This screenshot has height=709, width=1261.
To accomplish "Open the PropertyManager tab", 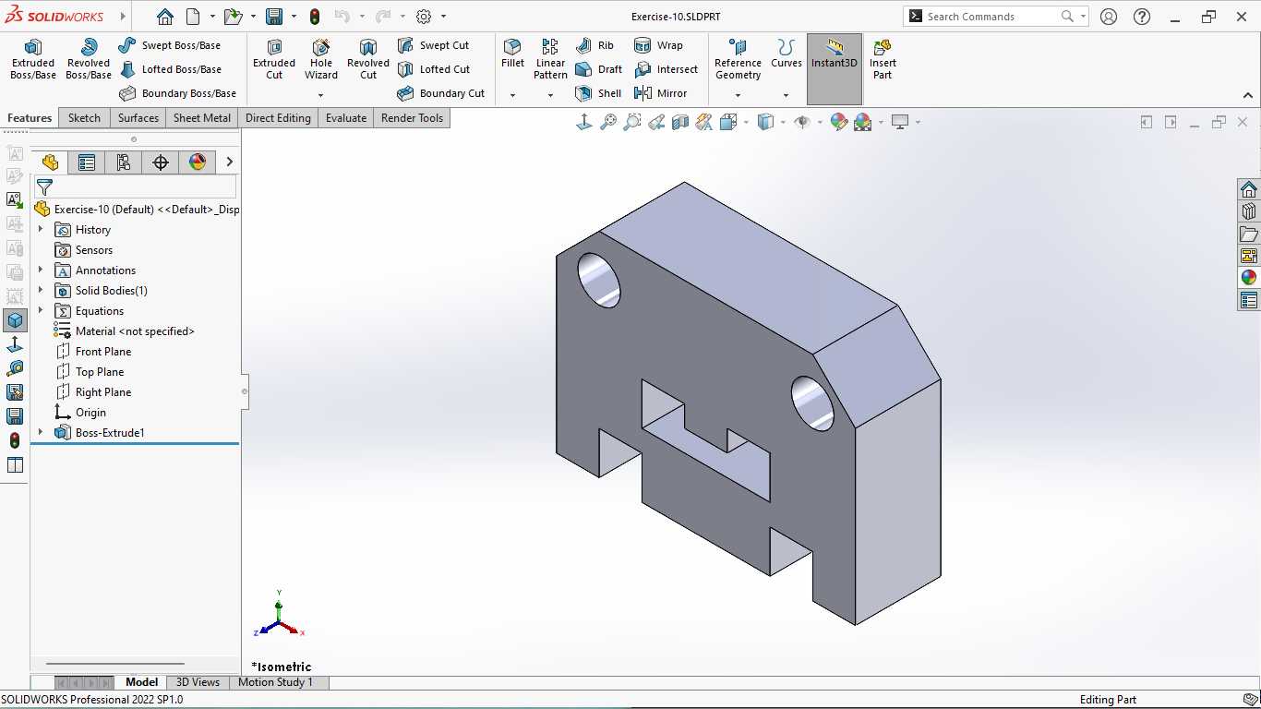I will pyautogui.click(x=87, y=162).
